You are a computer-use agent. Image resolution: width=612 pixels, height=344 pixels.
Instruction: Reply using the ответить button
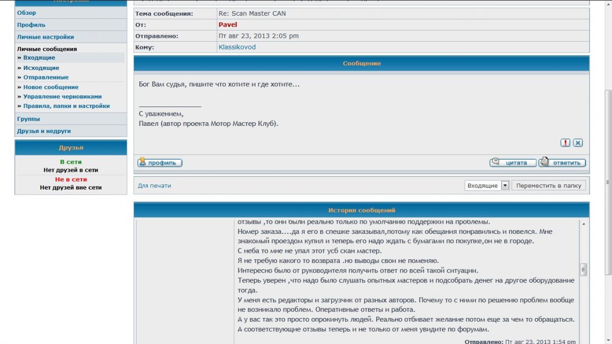pos(563,163)
